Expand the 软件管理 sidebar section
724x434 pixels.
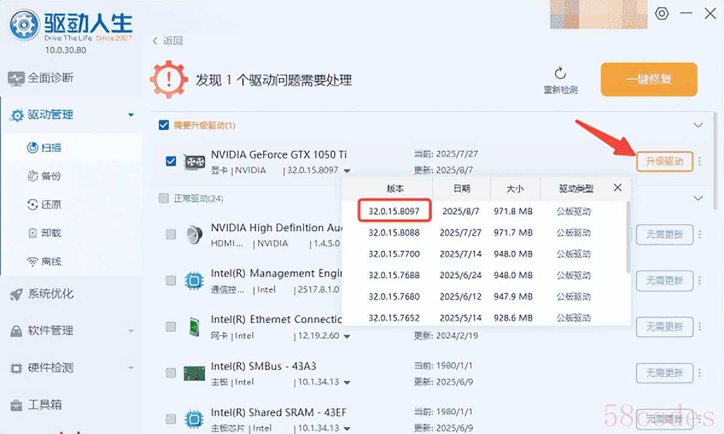131,331
